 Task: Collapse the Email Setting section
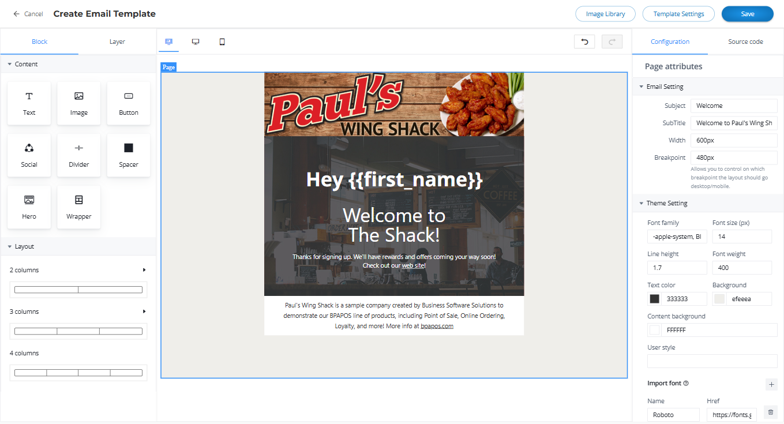click(642, 87)
